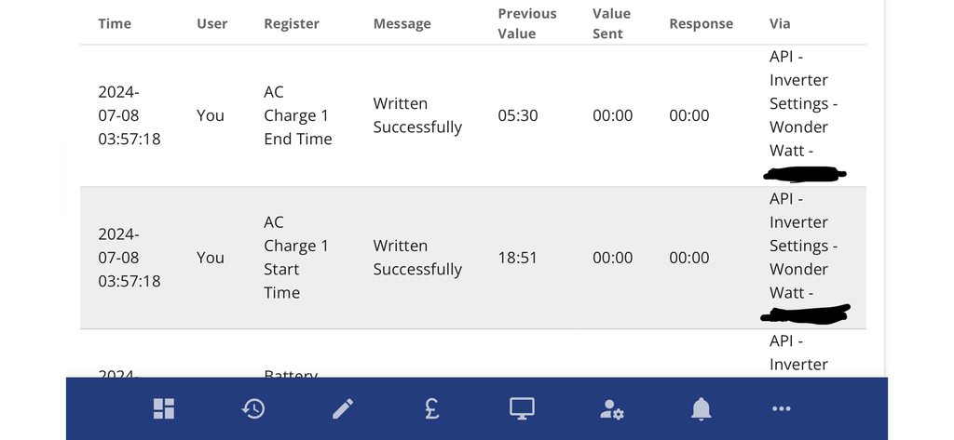This screenshot has width=954, height=440.
Task: Open the dashboard grid icon
Action: click(x=164, y=408)
